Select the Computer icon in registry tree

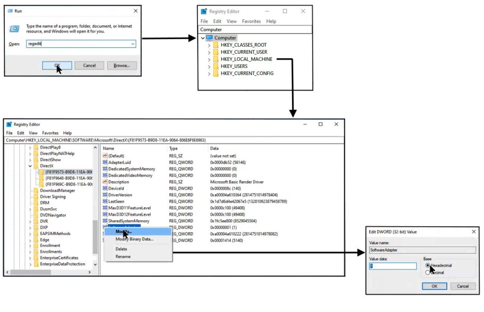click(209, 38)
